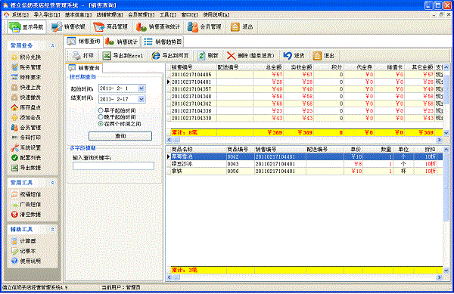Open 会员管理 in the left sidebar
454x294 pixels.
click(x=26, y=128)
